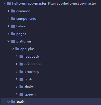Viewport: 101px width, 105px height.
Task: Expand the push folder chevron
Action: tap(17, 79)
